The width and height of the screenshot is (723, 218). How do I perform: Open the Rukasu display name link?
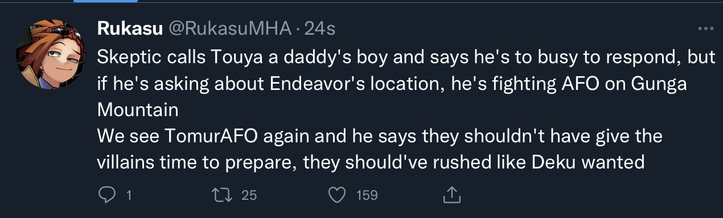tap(129, 28)
